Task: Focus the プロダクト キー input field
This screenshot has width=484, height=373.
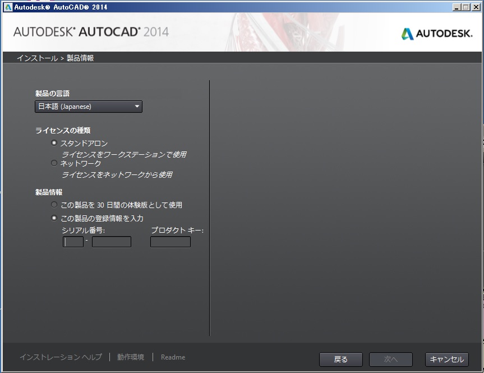Action: click(x=170, y=242)
